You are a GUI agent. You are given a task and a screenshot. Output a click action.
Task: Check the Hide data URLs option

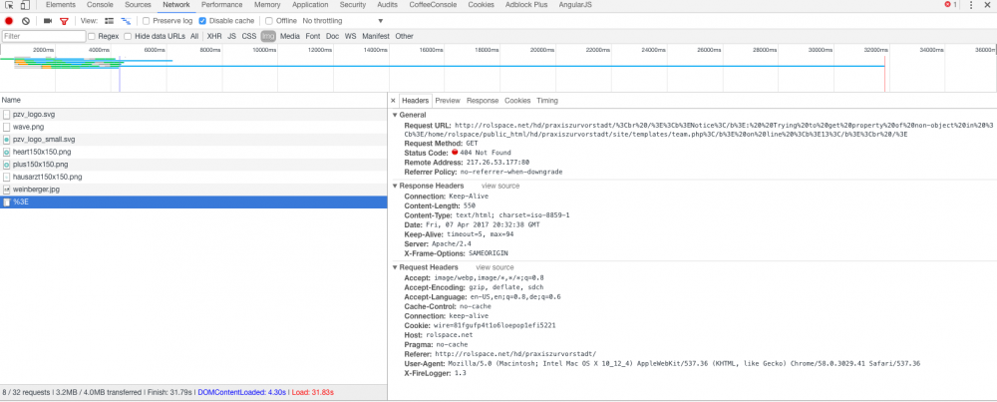pyautogui.click(x=129, y=36)
